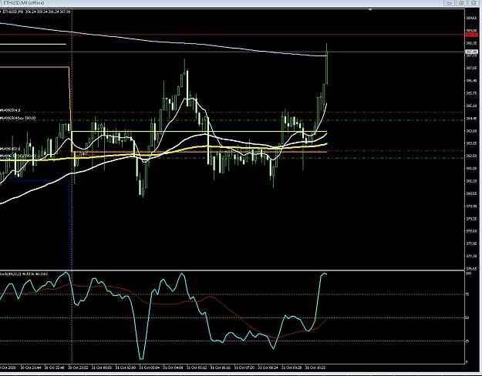Image resolution: width=482 pixels, height=376 pixels.
Task: Click the current bid price tag 387.99
Action: pos(472,52)
